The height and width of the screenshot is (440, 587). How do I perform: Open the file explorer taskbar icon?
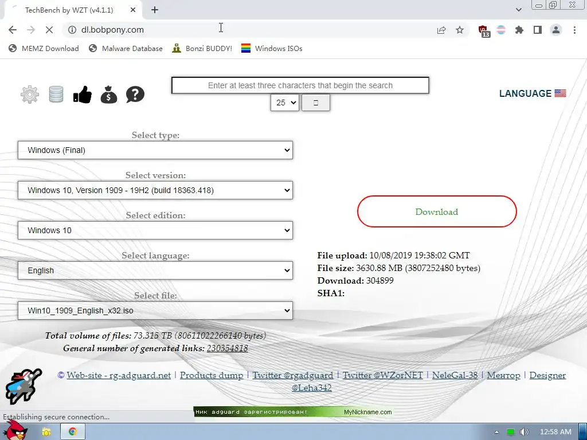click(46, 432)
